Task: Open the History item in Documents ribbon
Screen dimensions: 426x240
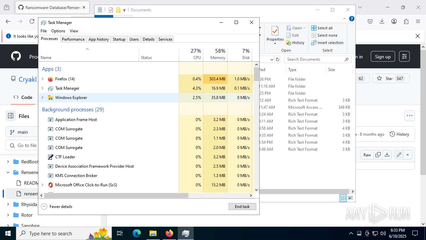Action: (295, 43)
